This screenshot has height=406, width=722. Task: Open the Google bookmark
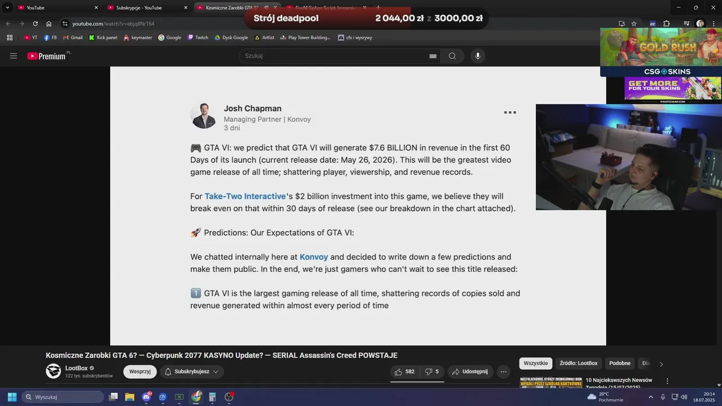pos(170,38)
